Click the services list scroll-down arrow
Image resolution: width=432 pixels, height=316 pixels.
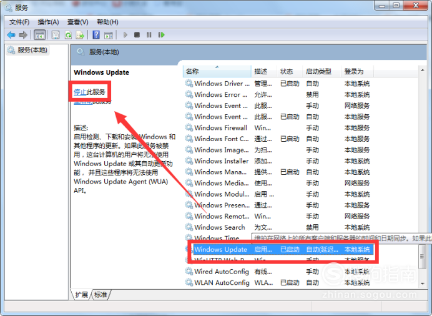pyautogui.click(x=423, y=284)
